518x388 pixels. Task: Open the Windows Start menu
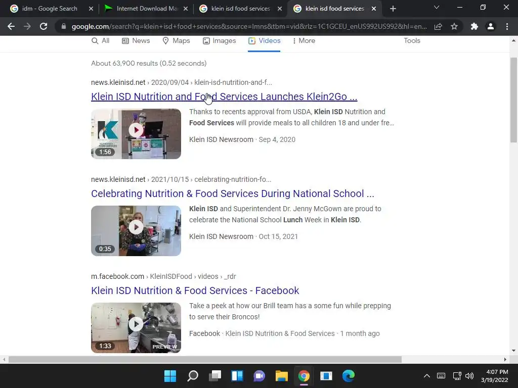point(170,376)
